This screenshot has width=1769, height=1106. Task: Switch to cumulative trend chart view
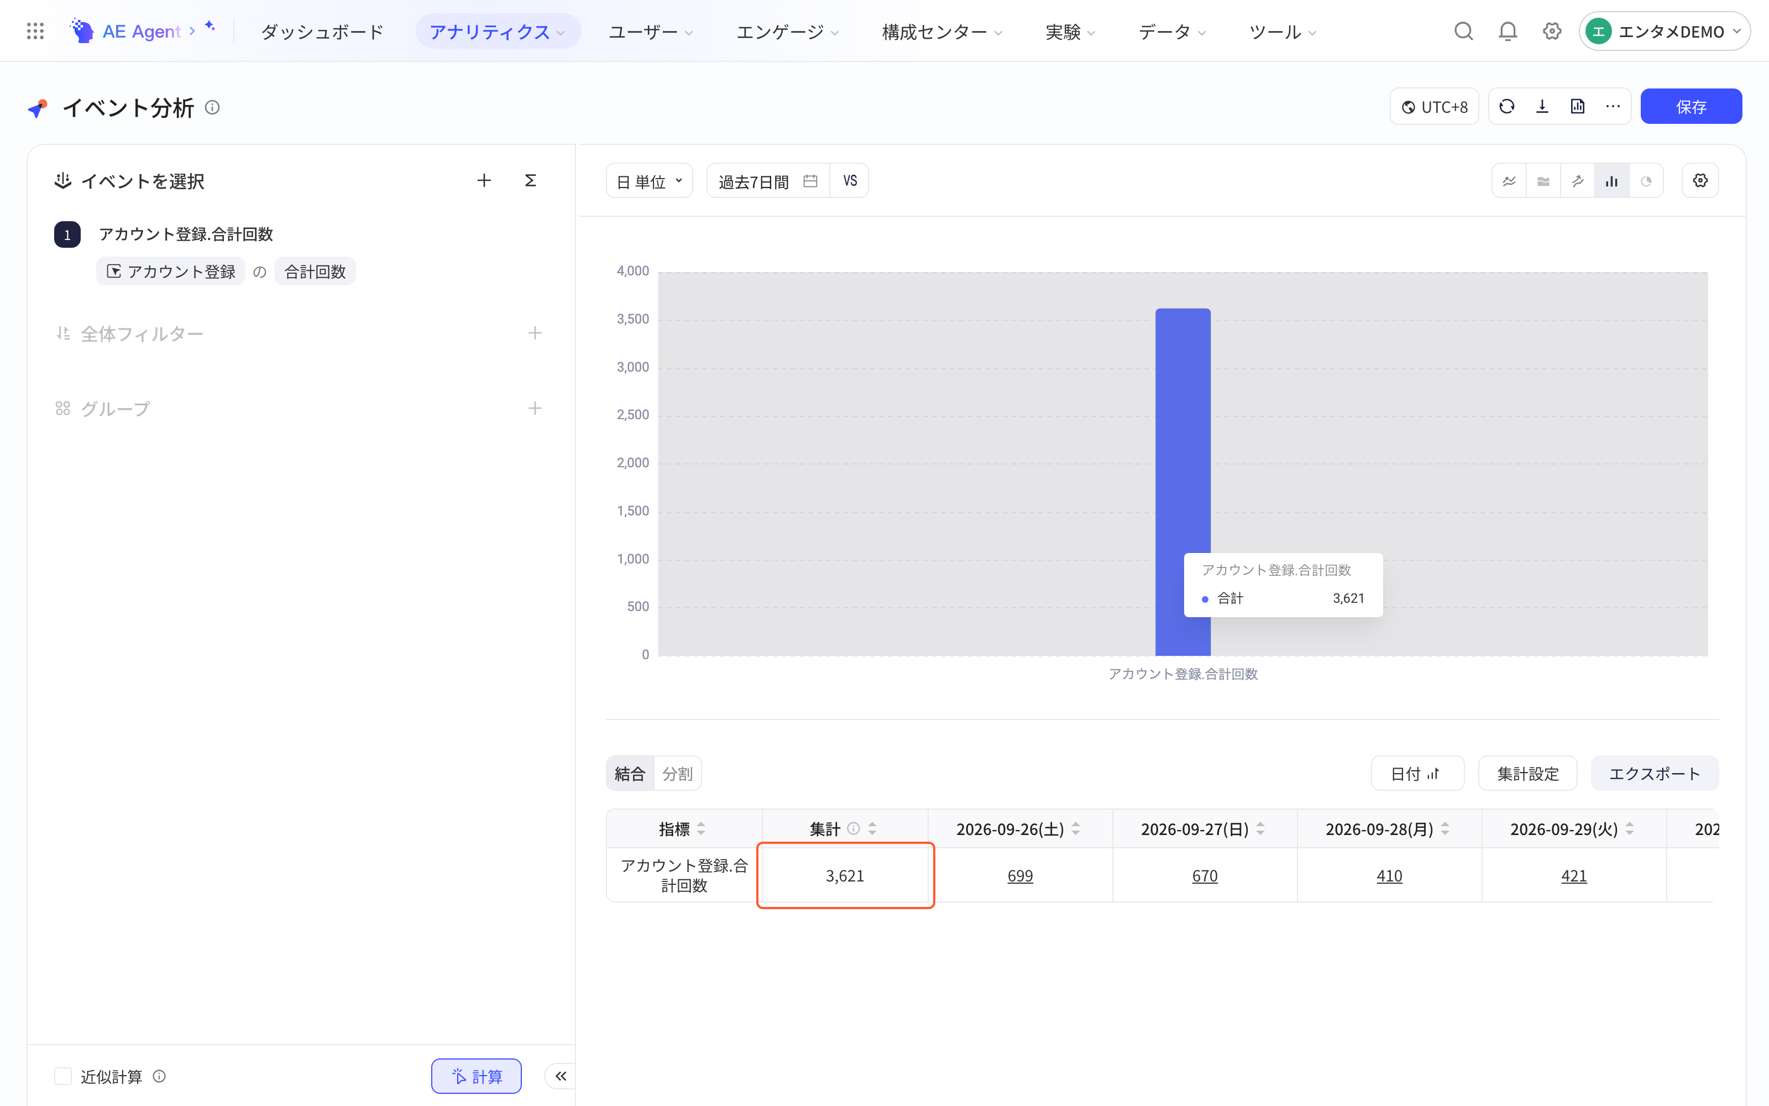1578,181
